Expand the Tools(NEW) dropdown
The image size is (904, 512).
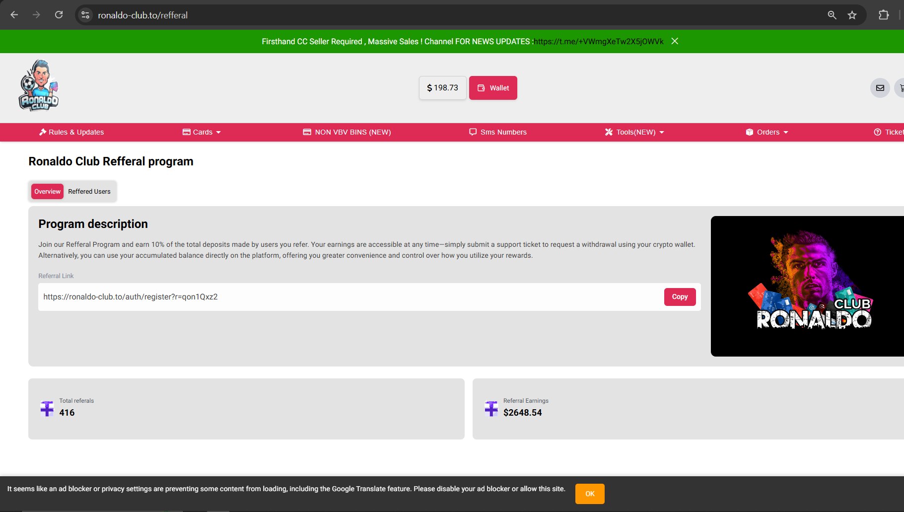click(x=634, y=132)
